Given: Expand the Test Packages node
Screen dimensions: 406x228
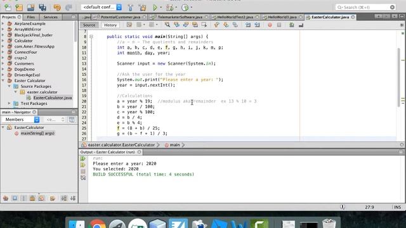Looking at the screenshot, I should click(x=10, y=103).
